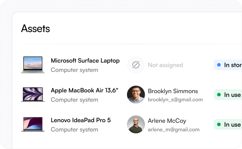Viewport: 242px width, 149px height.
Task: Click the Lenovo IdeaPad Pro 5 thumbnail
Action: point(33,124)
